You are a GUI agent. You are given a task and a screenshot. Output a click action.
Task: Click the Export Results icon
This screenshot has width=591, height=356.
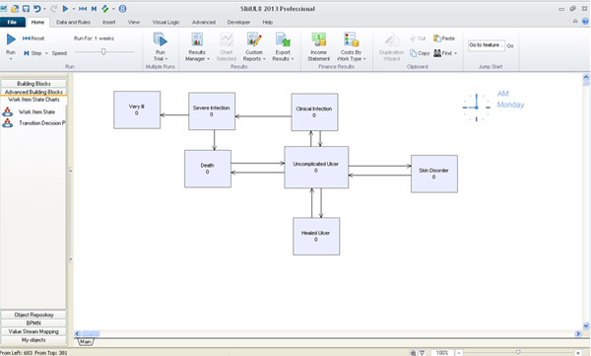coord(283,39)
